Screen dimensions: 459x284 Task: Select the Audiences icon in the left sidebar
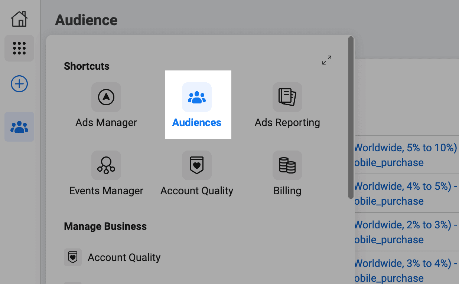point(19,127)
